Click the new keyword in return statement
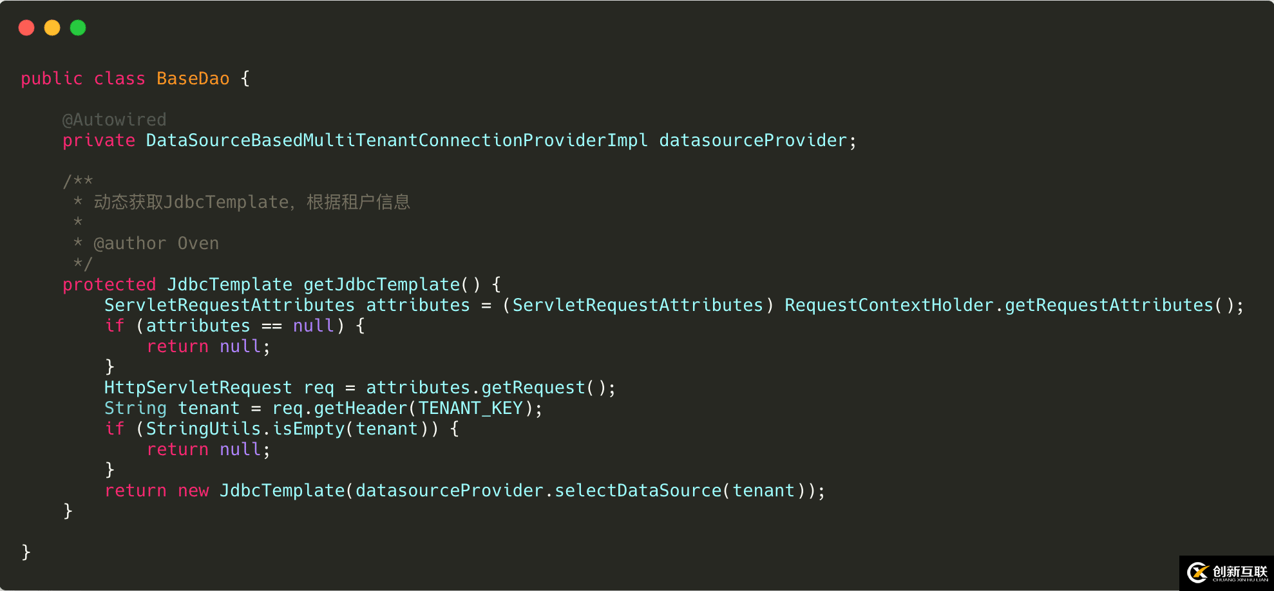 (193, 491)
